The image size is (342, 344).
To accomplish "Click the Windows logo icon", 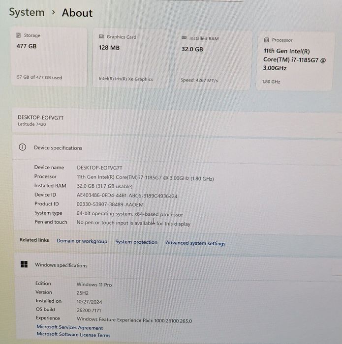I will coord(24,264).
